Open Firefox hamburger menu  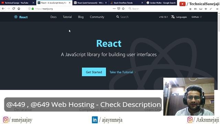click(x=217, y=9)
